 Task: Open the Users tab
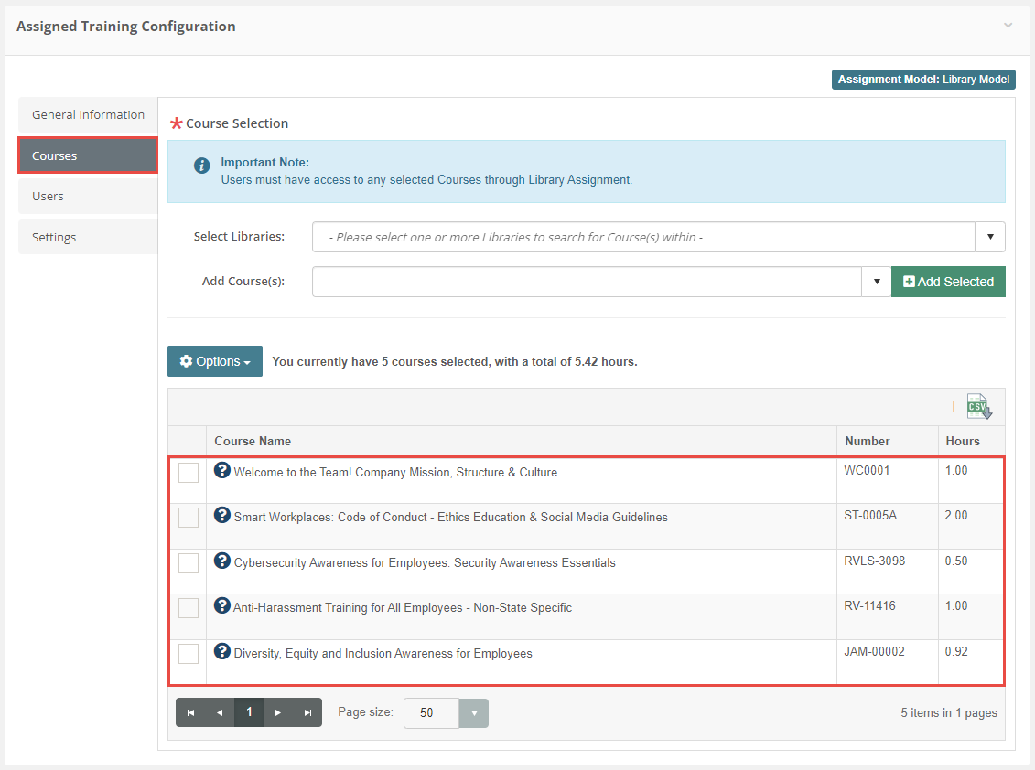pos(88,196)
